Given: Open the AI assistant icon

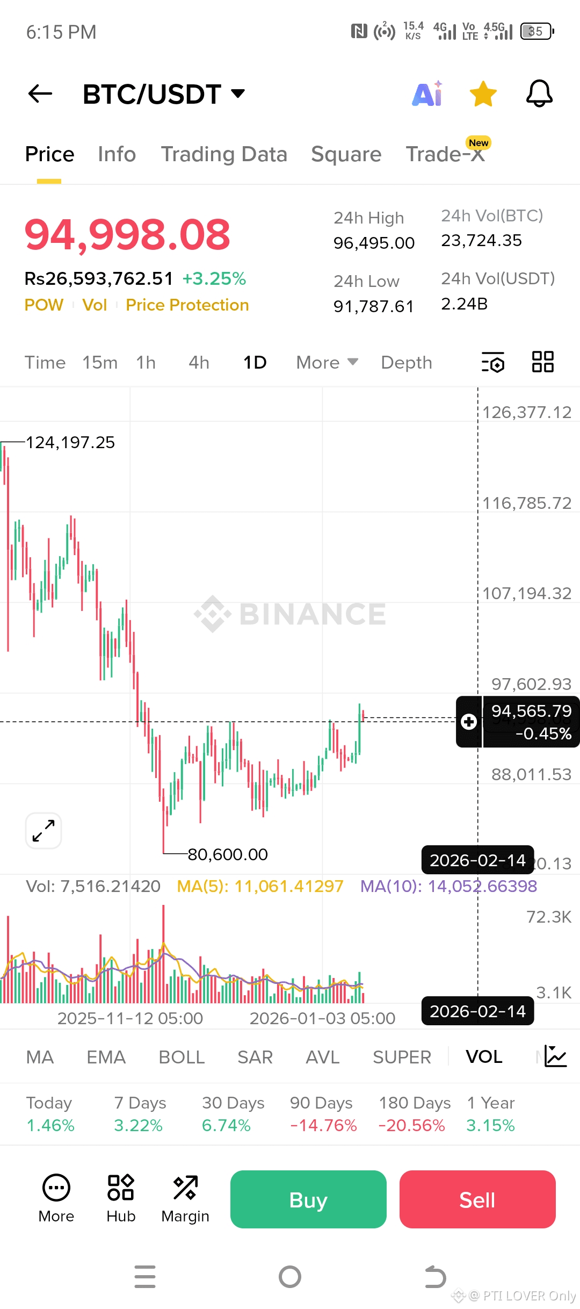Looking at the screenshot, I should point(427,94).
